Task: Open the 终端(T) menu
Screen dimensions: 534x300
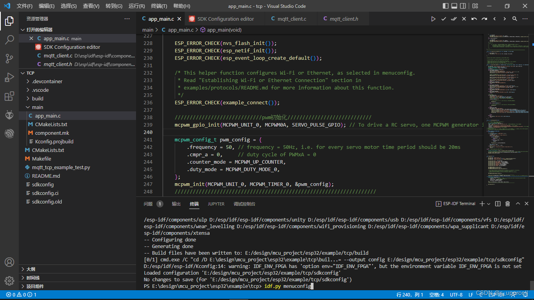Action: pos(159,6)
